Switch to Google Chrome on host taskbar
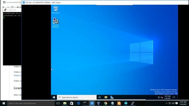Viewport: 189px width, 106px height. tap(106, 103)
